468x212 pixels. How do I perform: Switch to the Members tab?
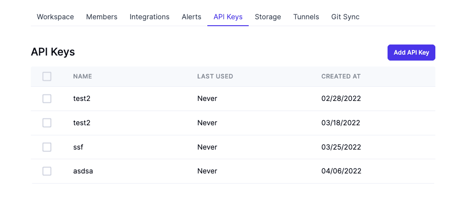point(102,17)
